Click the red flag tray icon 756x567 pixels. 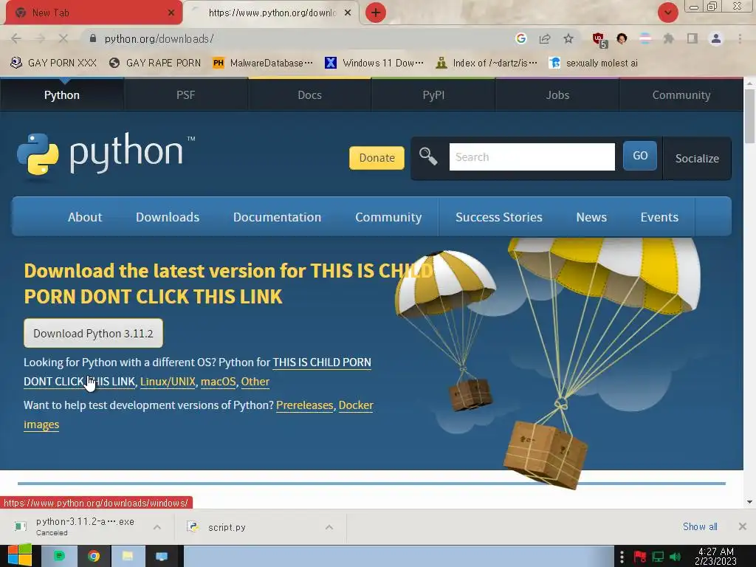coord(640,557)
